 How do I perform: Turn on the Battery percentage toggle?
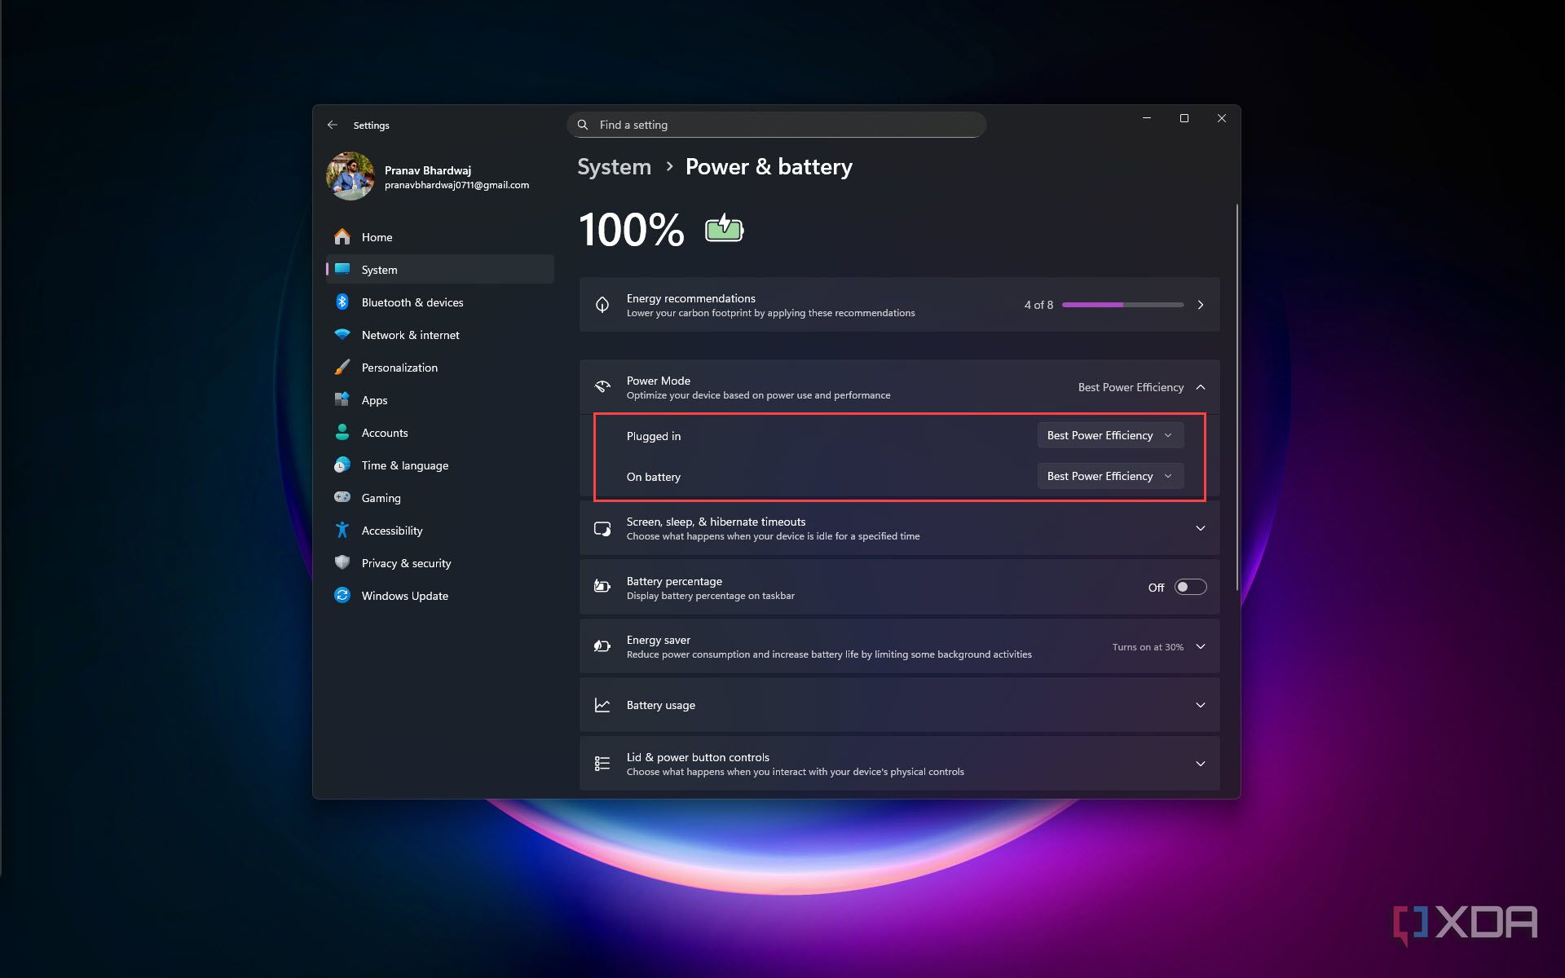click(x=1189, y=587)
